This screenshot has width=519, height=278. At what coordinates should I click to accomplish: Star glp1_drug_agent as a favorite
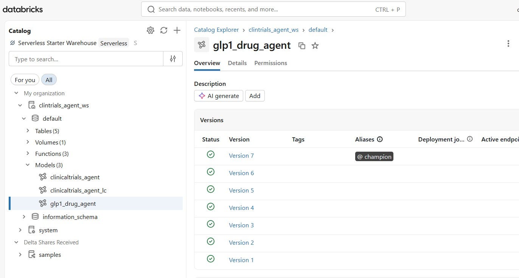pos(315,46)
